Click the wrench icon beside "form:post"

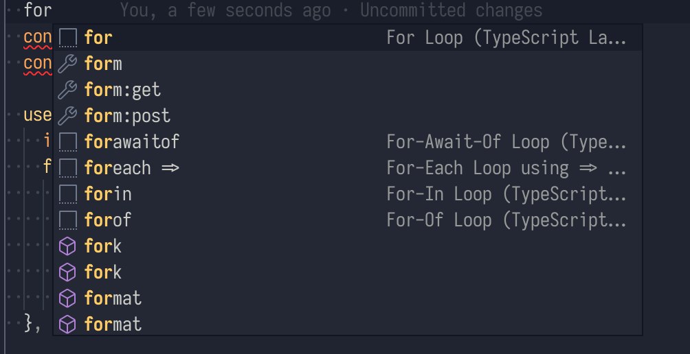(x=67, y=116)
